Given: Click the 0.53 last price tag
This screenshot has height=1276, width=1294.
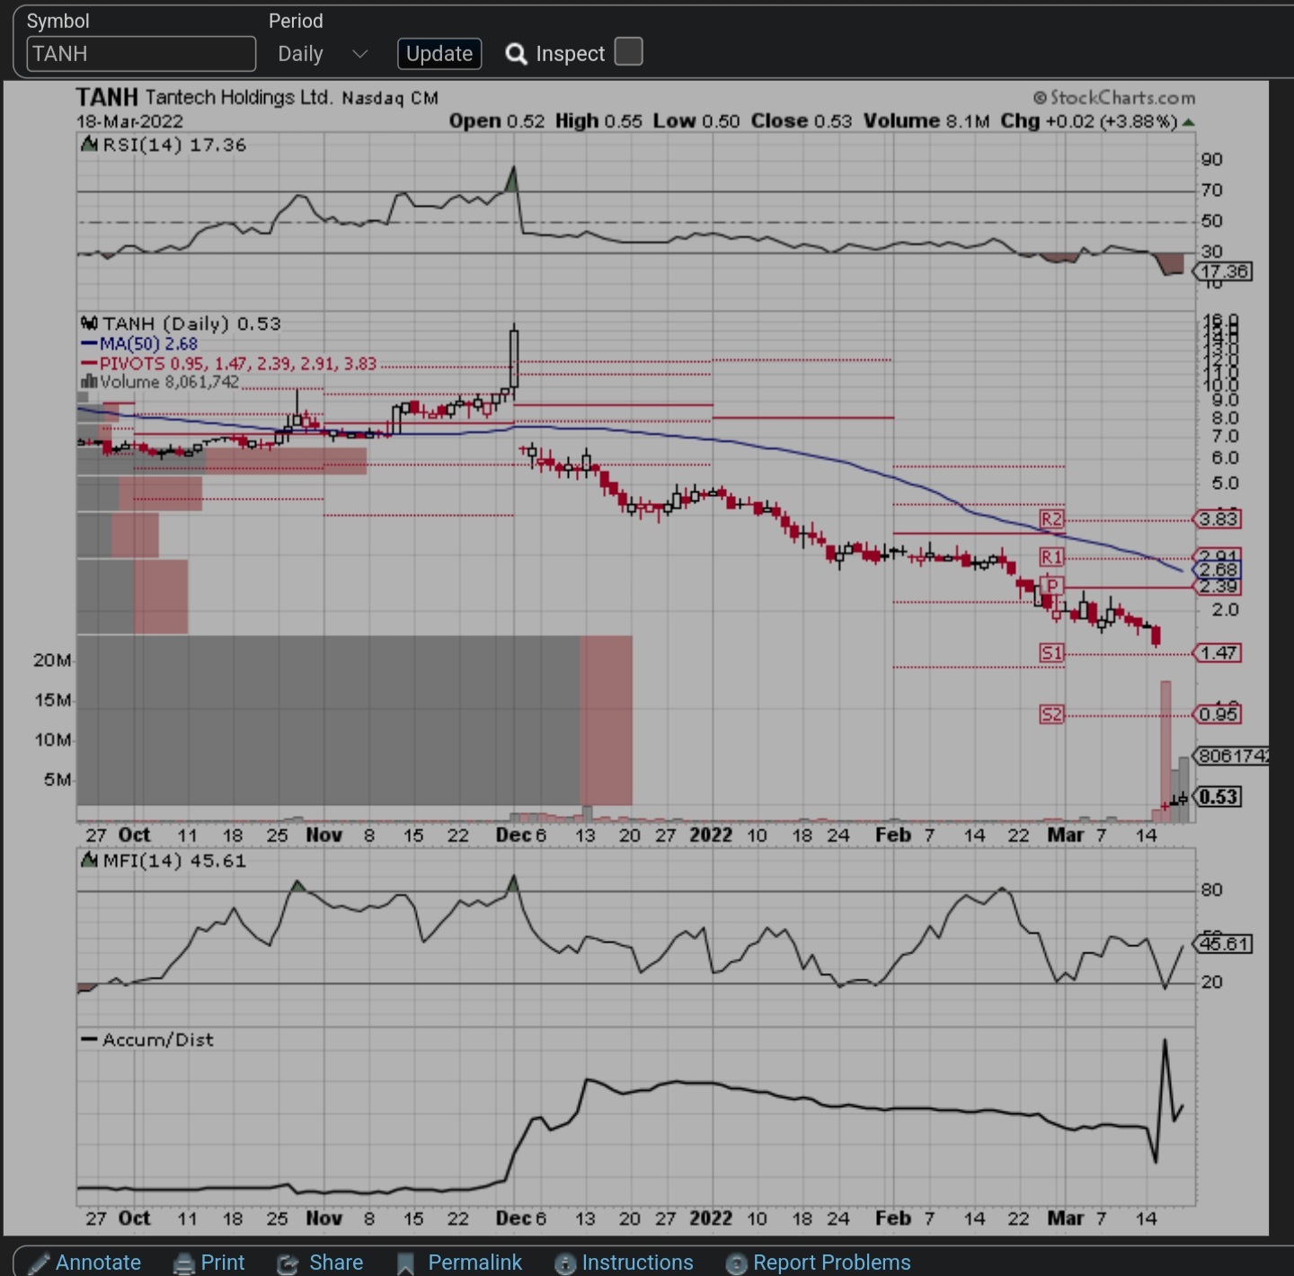Looking at the screenshot, I should [1218, 797].
